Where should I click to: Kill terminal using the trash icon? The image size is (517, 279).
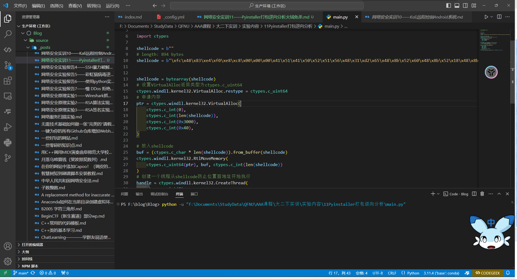[x=482, y=194]
